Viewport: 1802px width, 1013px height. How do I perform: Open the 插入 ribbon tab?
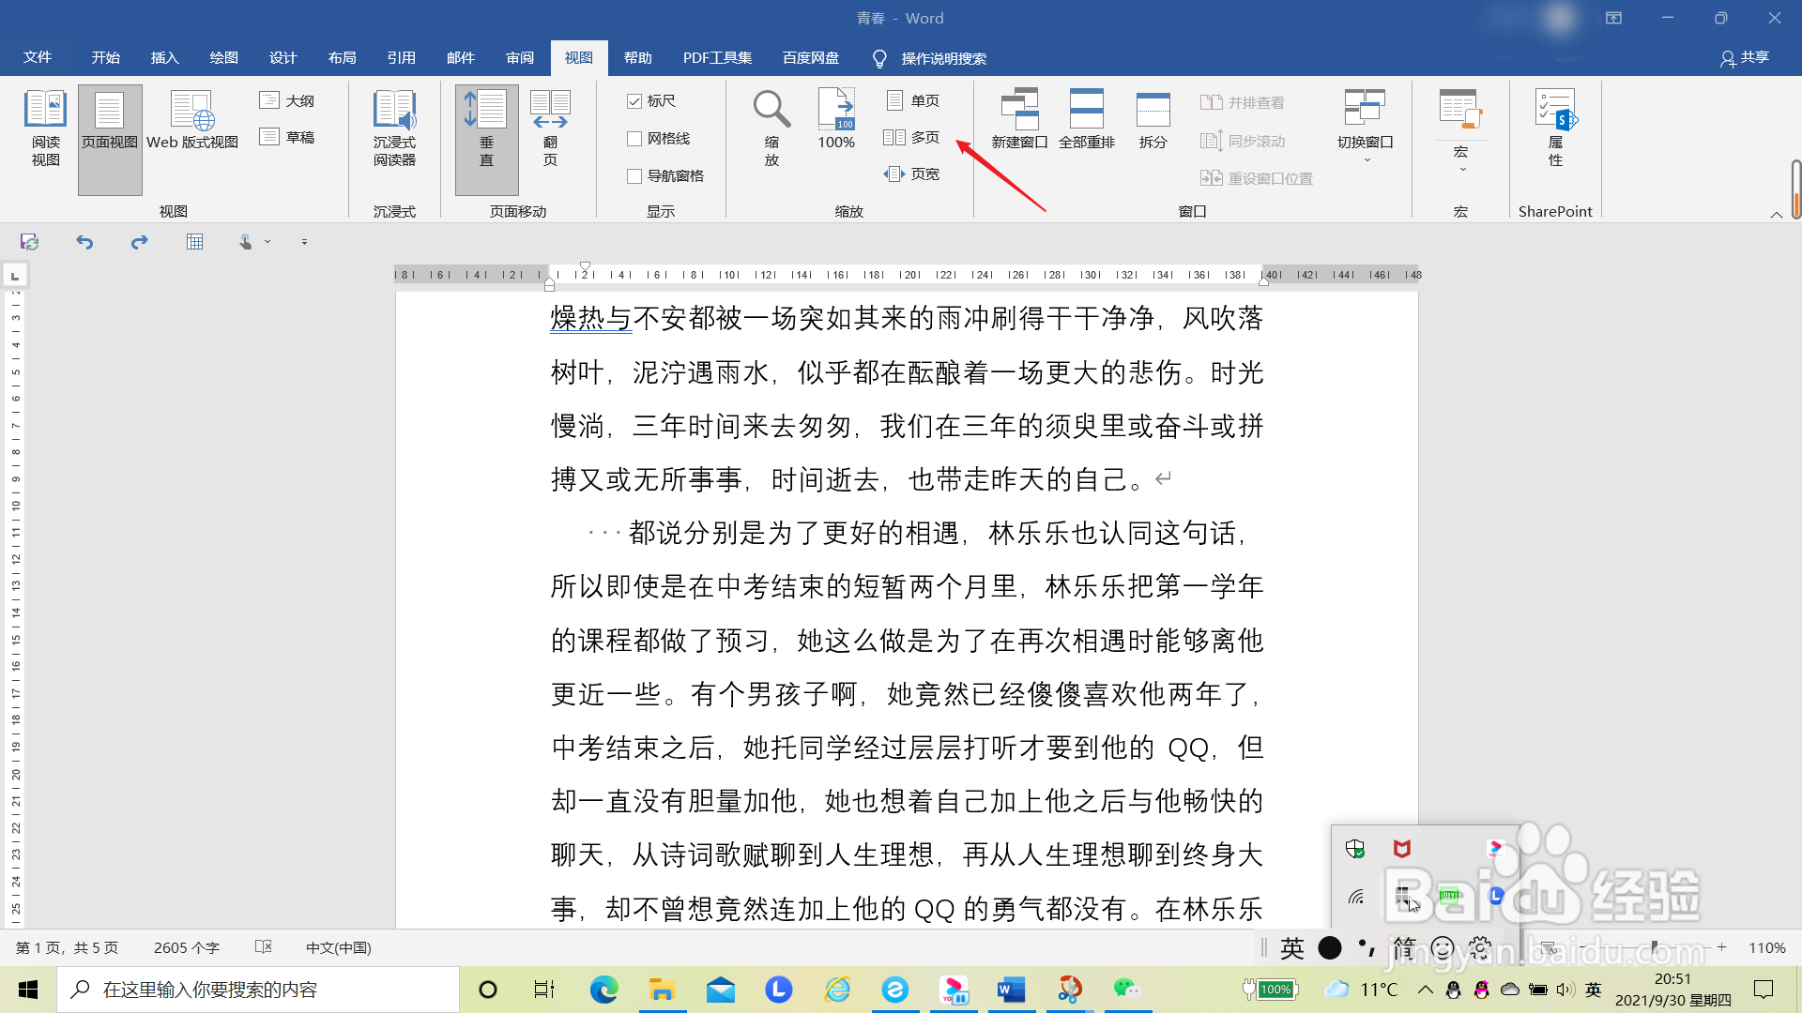164,58
